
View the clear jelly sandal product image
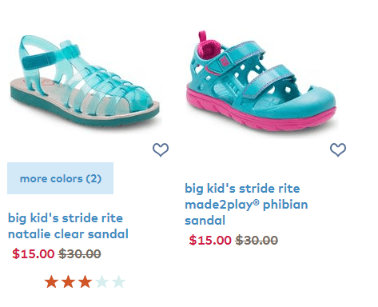85,80
